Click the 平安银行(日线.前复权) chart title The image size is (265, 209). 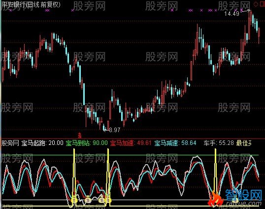click(31, 4)
